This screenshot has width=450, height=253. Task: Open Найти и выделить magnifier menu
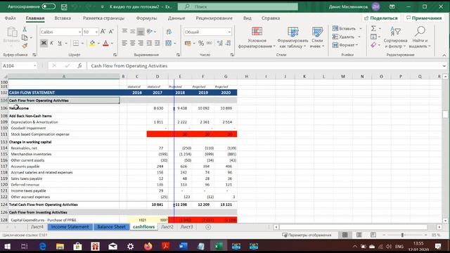(x=420, y=37)
